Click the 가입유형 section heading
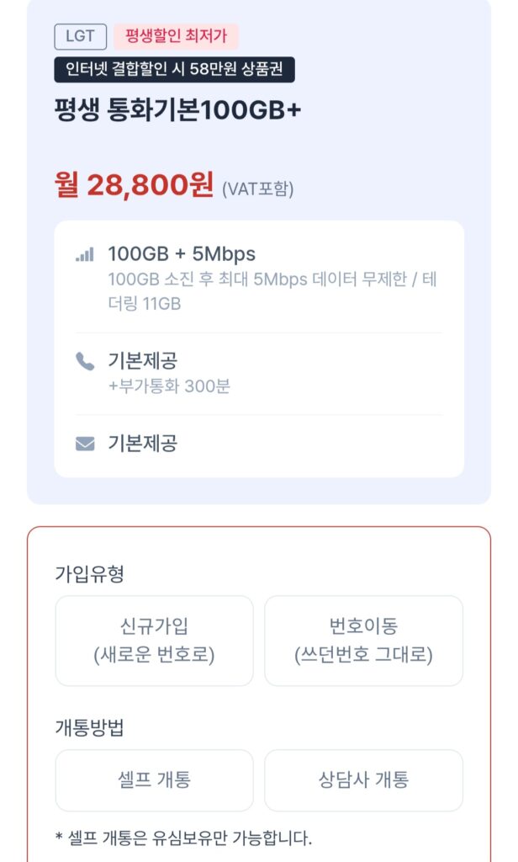 click(x=78, y=573)
